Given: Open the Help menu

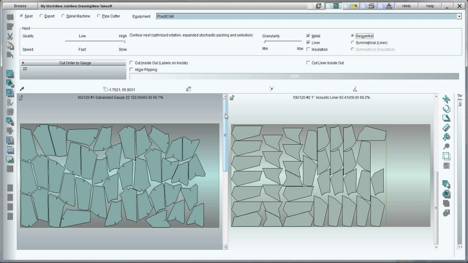Looking at the screenshot, I should [x=430, y=6].
